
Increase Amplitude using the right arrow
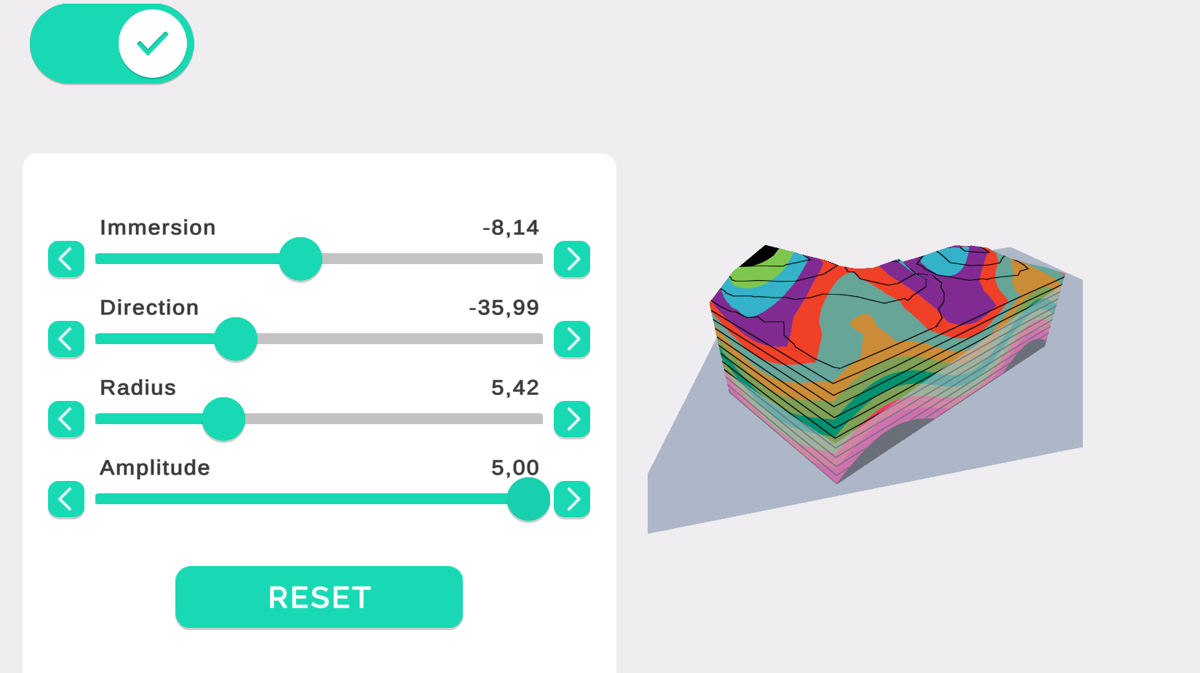coord(572,499)
